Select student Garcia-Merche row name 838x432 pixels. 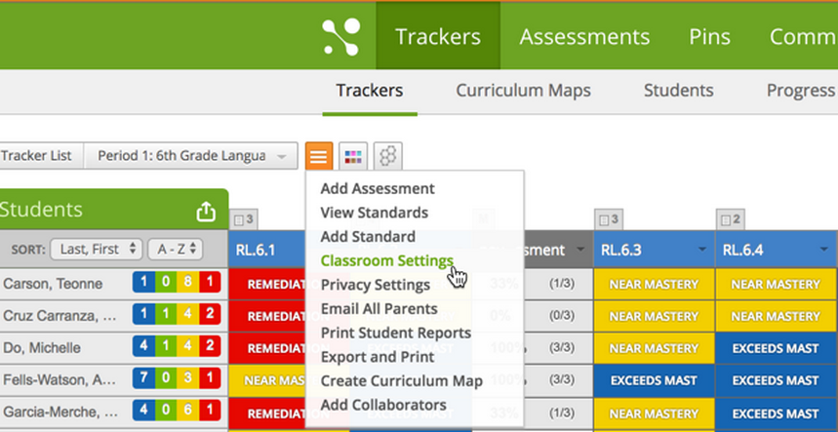pos(59,412)
